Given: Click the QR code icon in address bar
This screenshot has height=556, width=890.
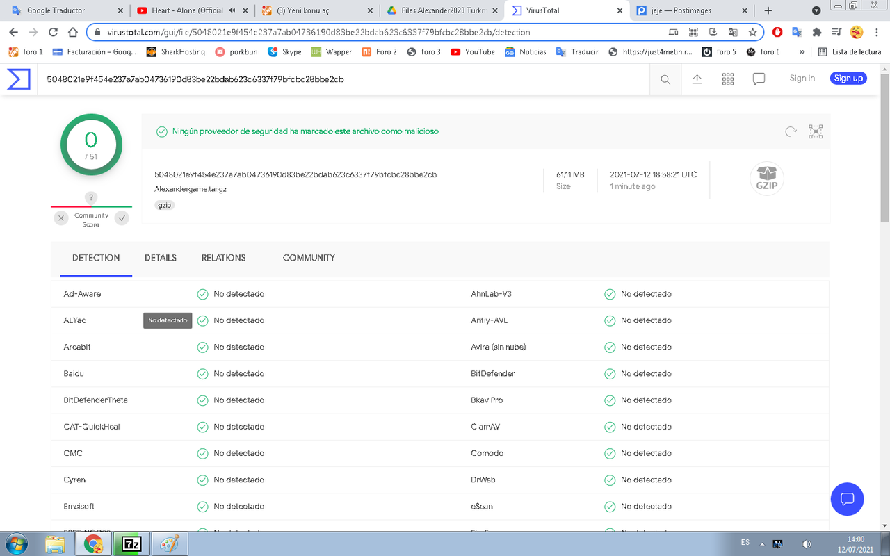Looking at the screenshot, I should [693, 32].
